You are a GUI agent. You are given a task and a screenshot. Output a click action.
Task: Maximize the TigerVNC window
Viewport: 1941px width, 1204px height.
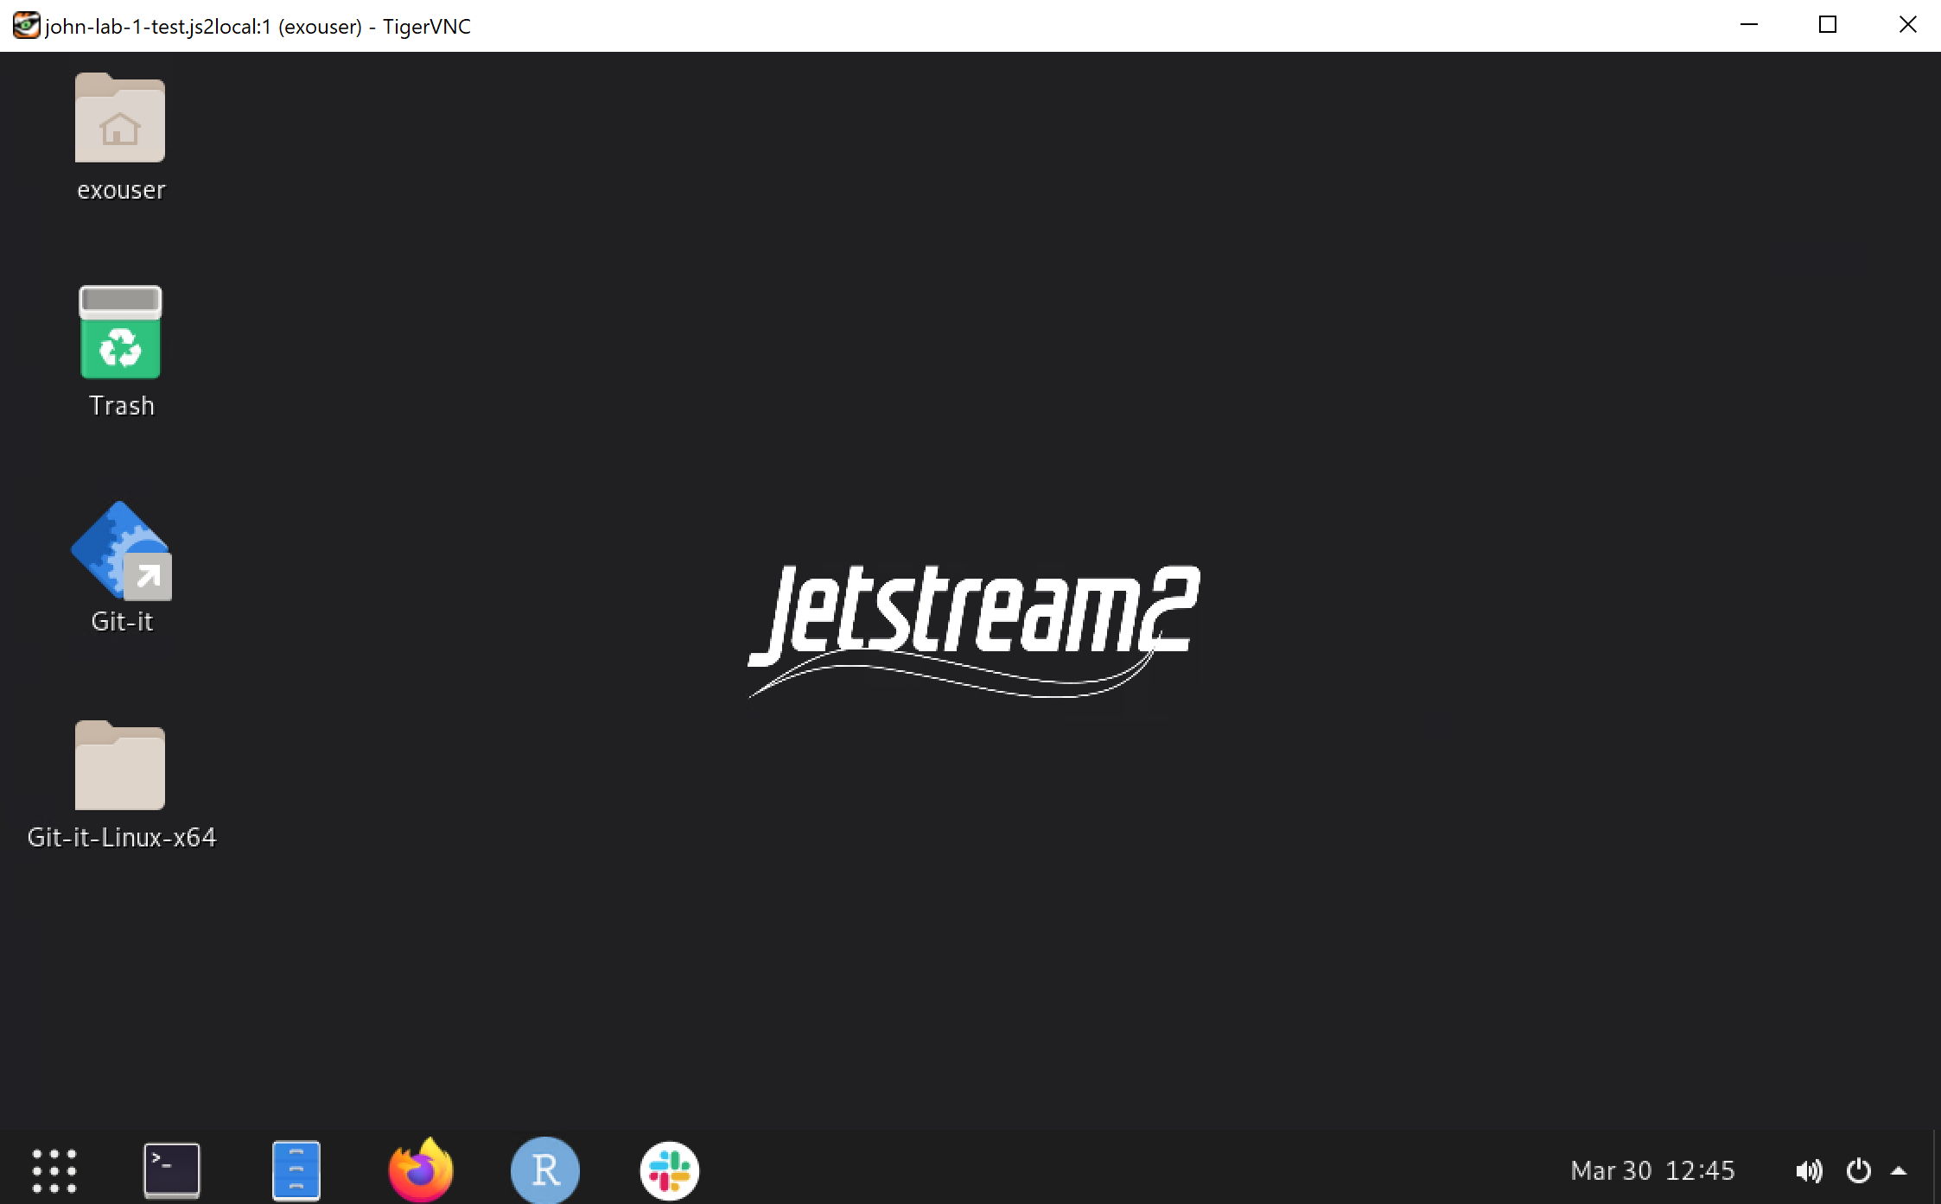(1828, 25)
